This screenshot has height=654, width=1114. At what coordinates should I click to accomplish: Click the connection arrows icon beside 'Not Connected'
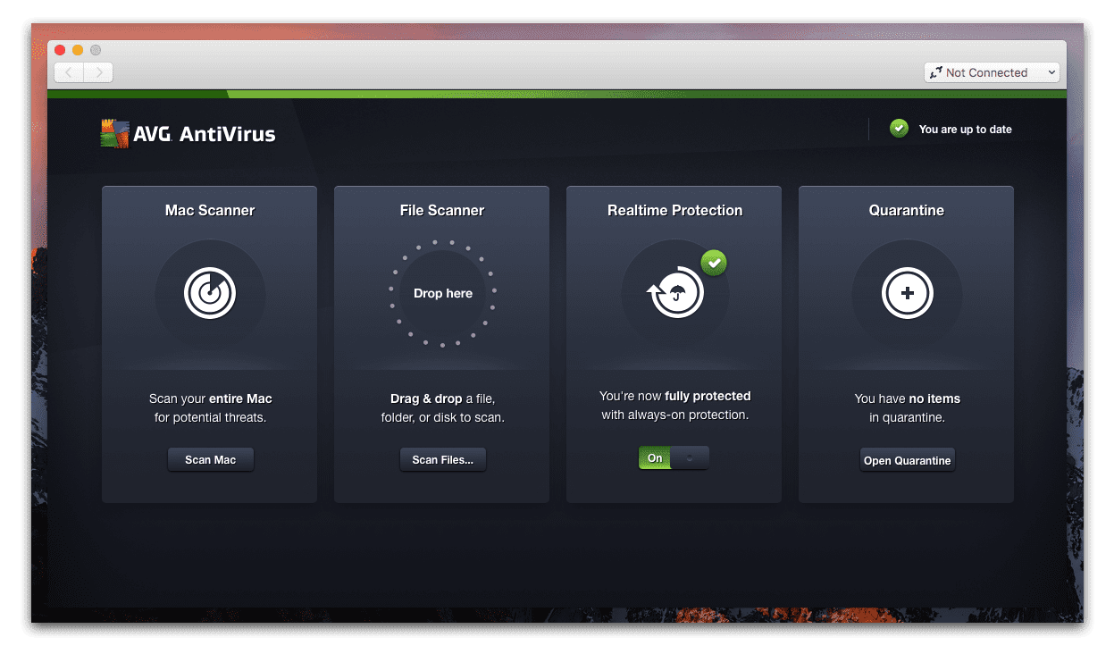pyautogui.click(x=936, y=72)
